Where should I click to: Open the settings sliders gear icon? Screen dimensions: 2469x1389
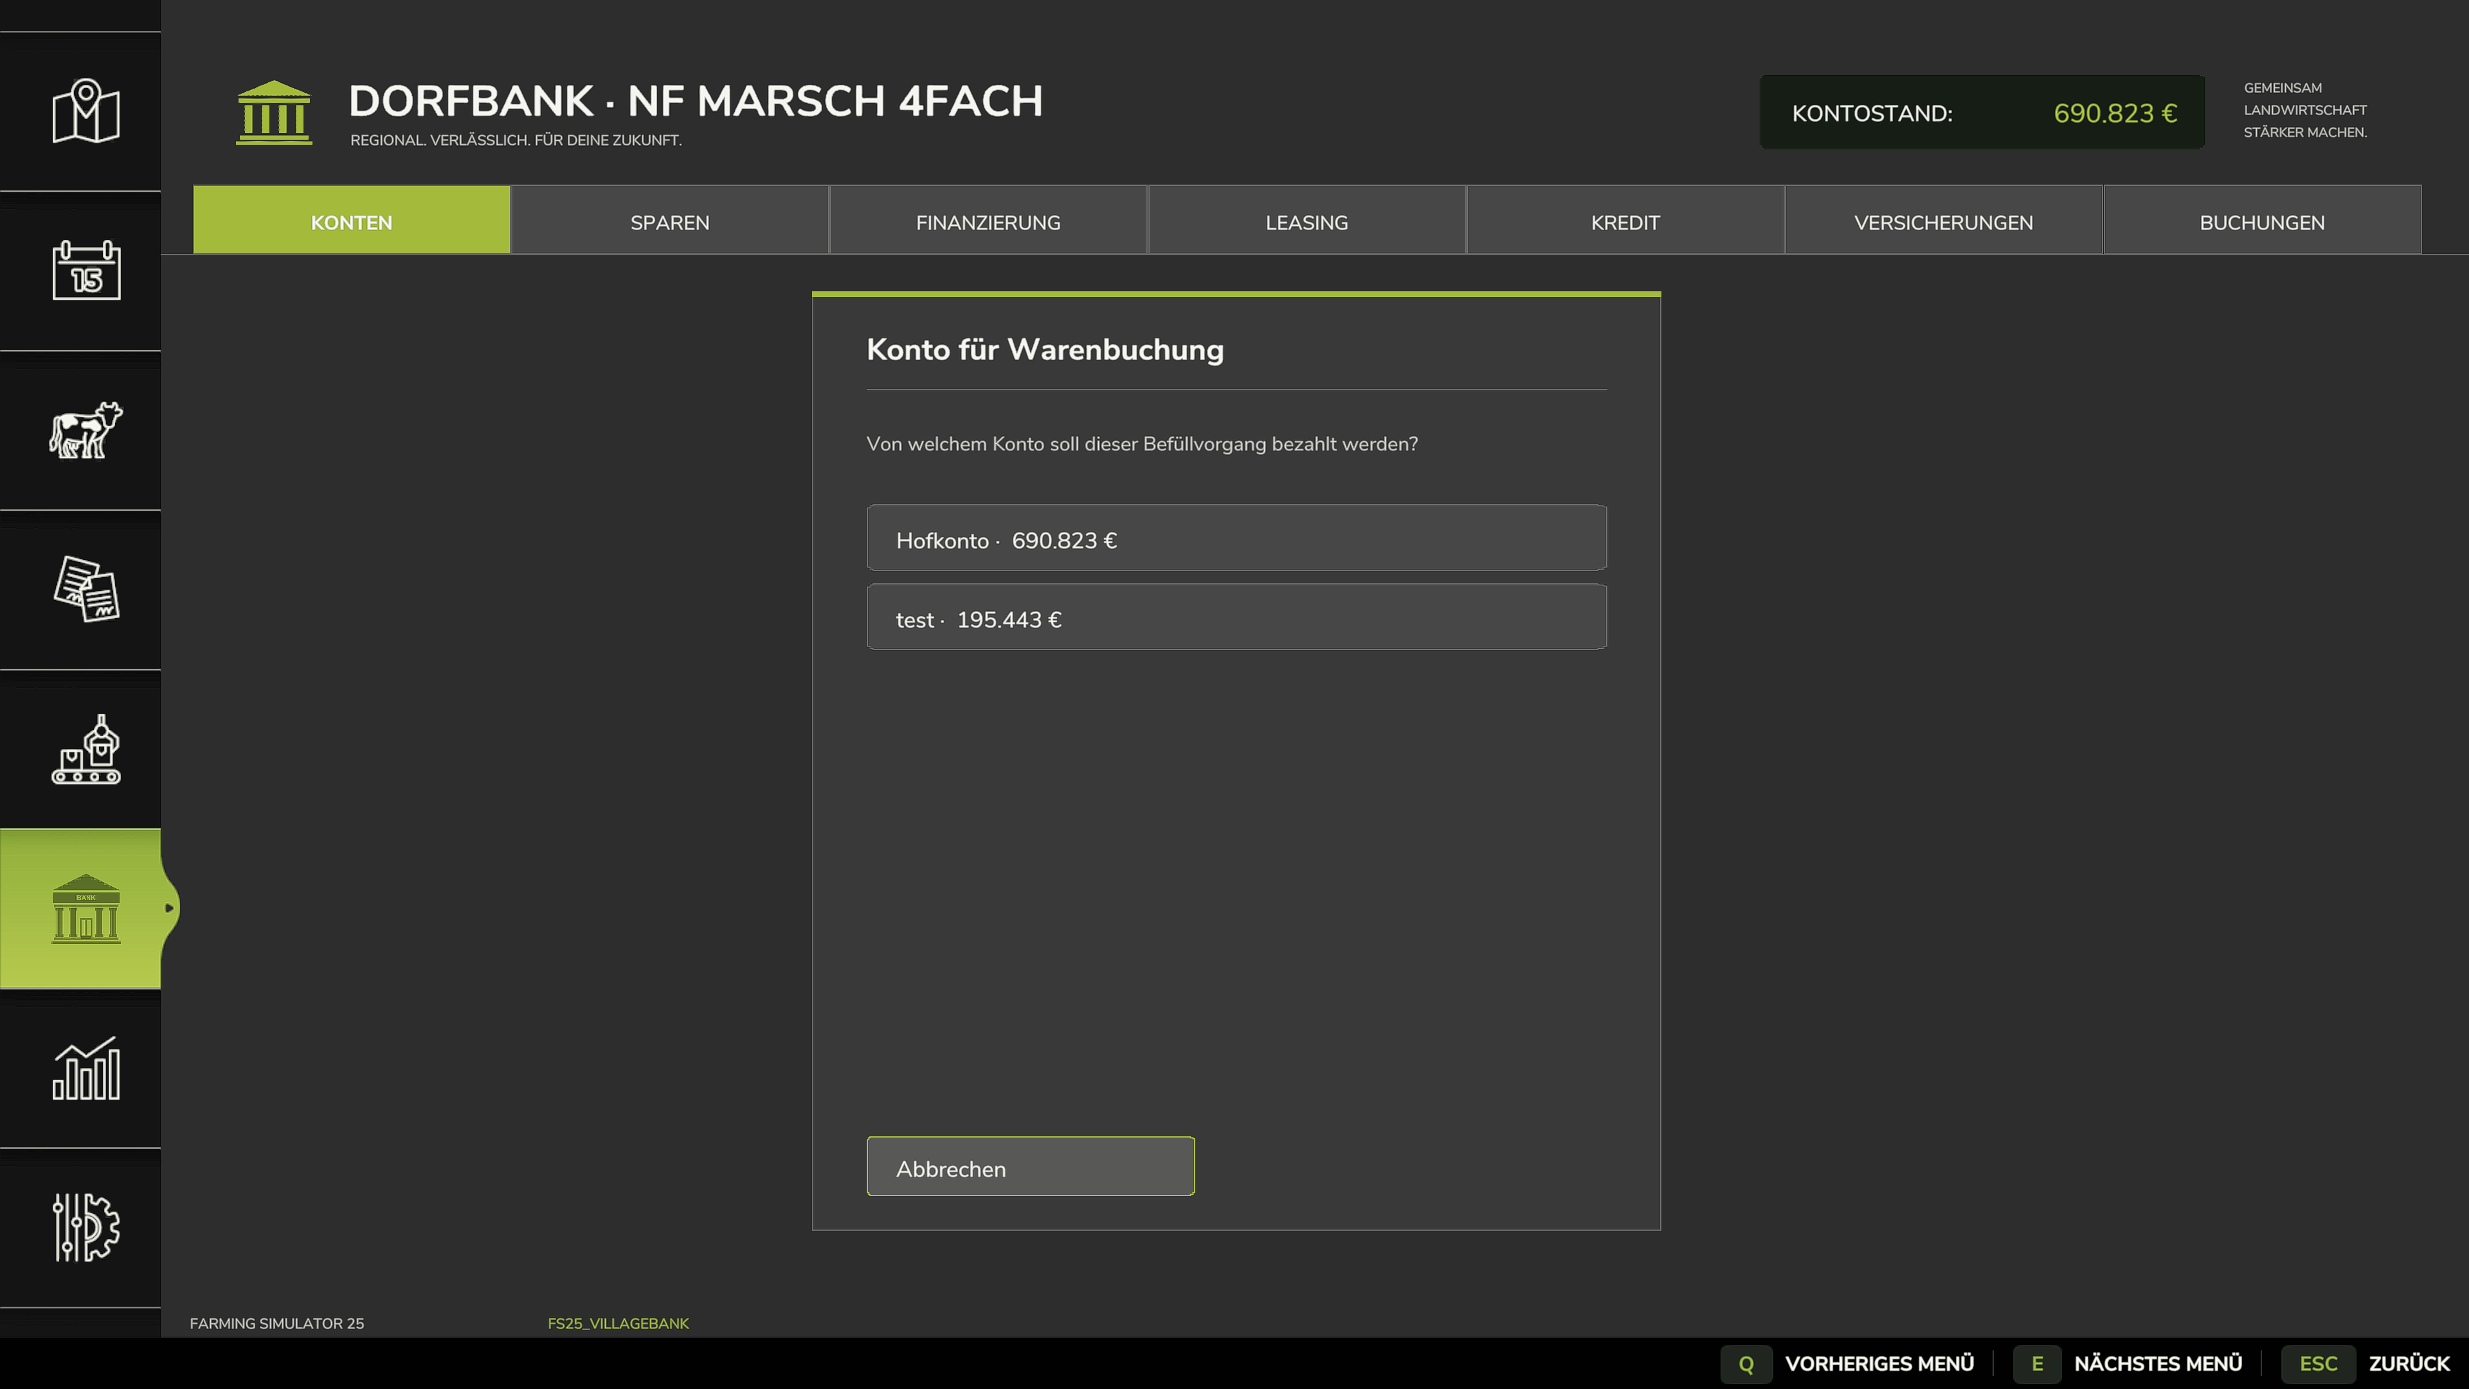[86, 1227]
